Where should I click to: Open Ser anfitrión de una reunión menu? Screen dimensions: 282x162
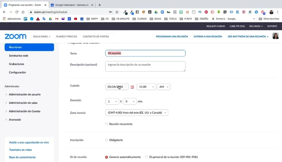tap(248, 36)
